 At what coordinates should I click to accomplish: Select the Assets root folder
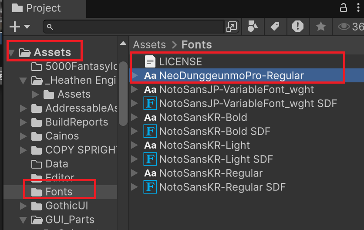(52, 52)
